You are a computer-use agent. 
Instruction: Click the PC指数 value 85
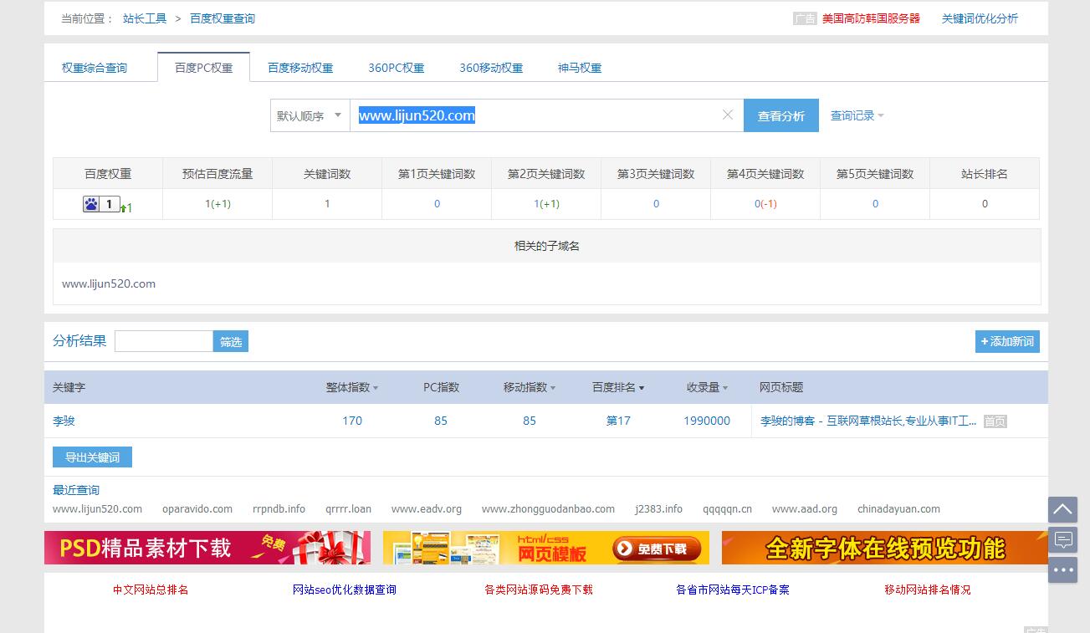click(x=441, y=421)
